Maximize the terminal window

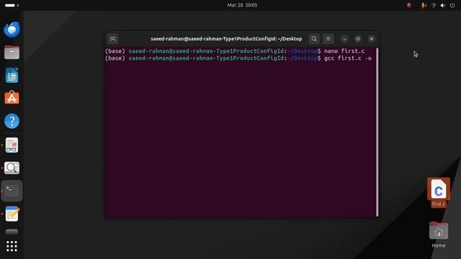click(358, 39)
